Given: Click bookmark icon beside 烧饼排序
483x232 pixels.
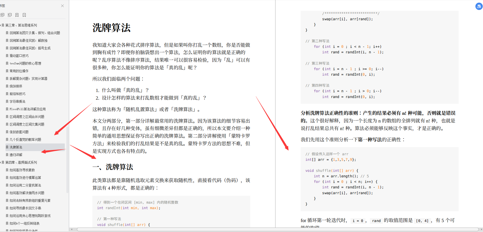Looking at the screenshot, I should pos(7,86).
